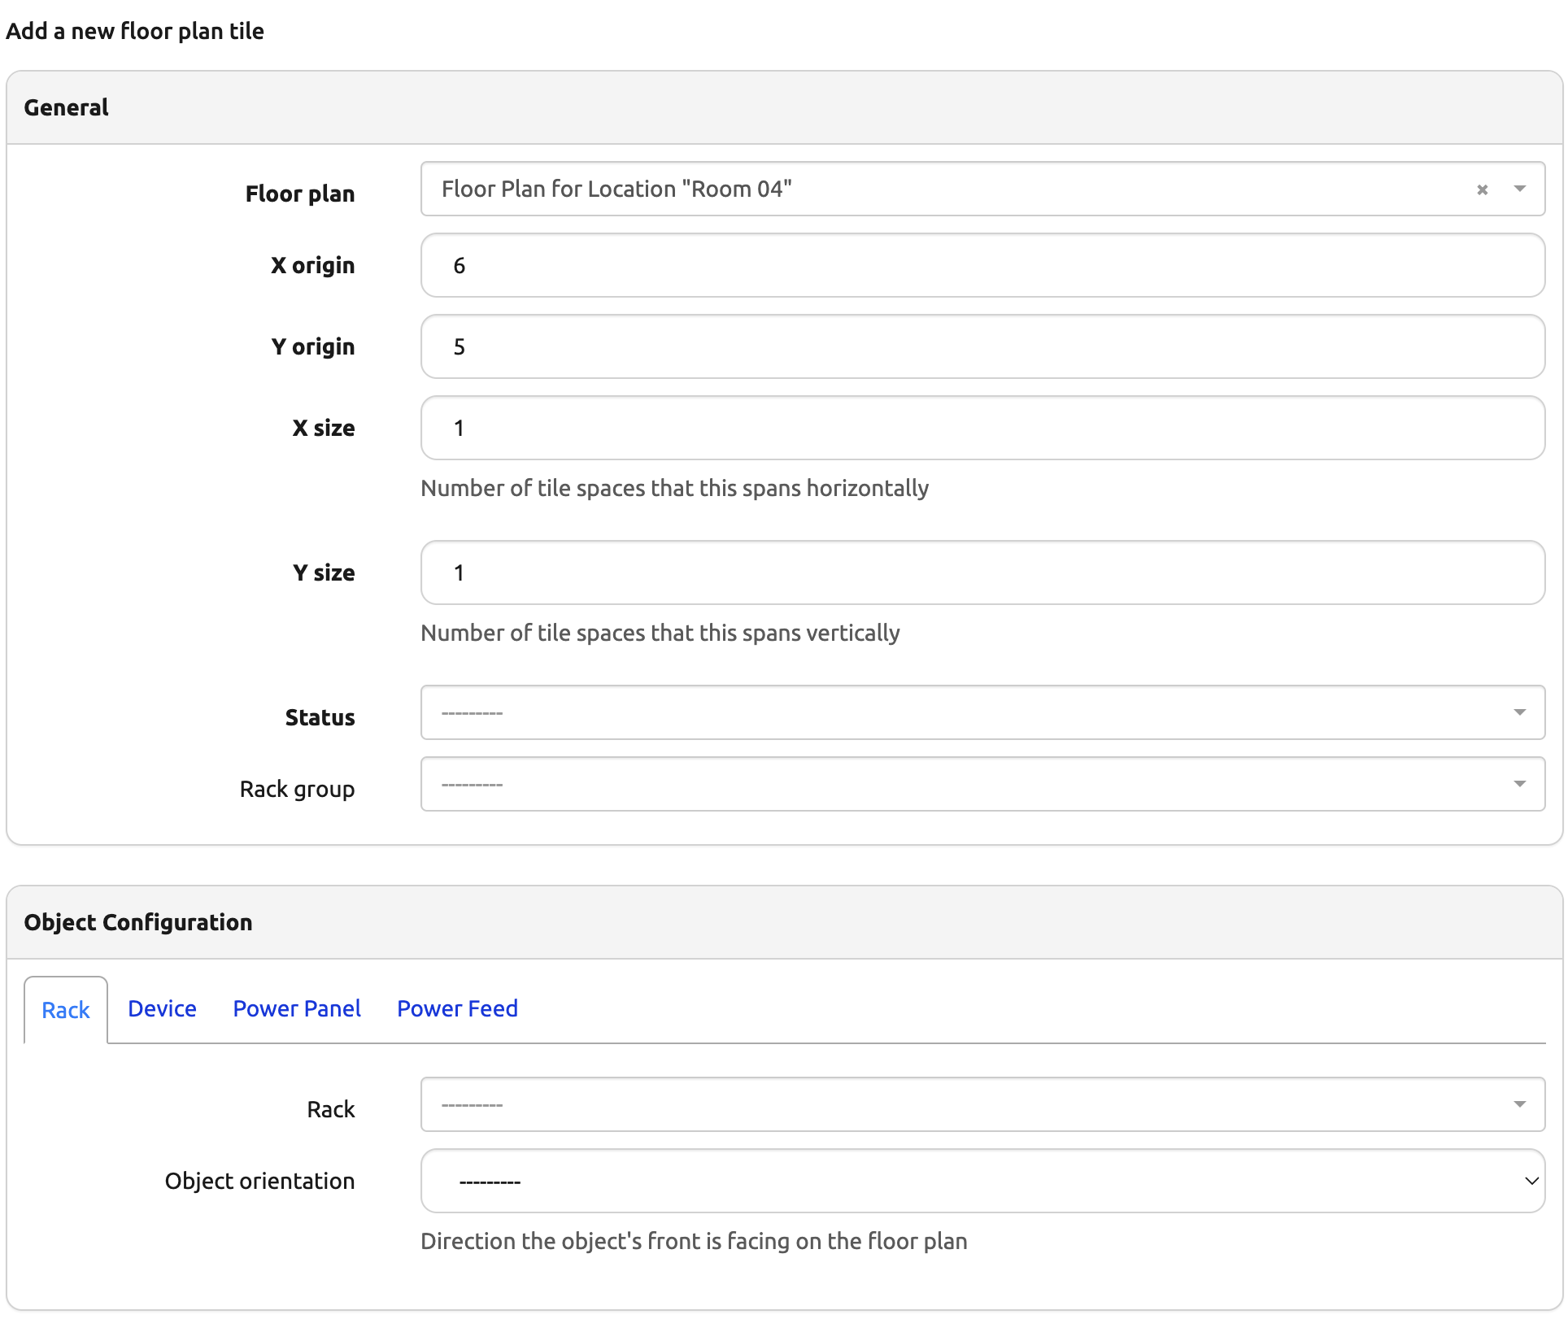Open the Status dropdown
1568x1319 pixels.
960,712
